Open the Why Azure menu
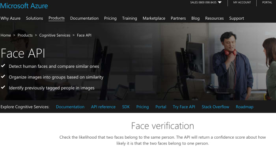The height and width of the screenshot is (158, 276). click(x=10, y=18)
